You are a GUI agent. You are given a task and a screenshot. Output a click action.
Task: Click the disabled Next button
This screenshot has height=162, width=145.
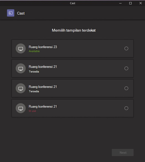(123, 152)
